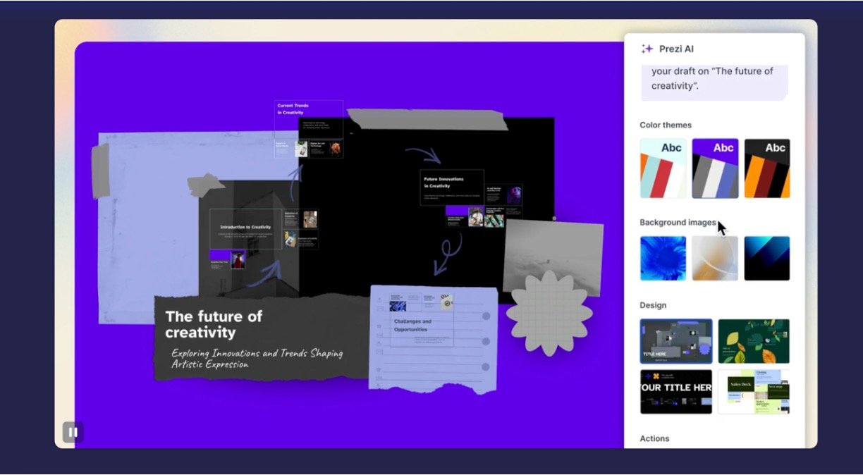Select the green leaves design template
The width and height of the screenshot is (863, 475).
(x=754, y=341)
